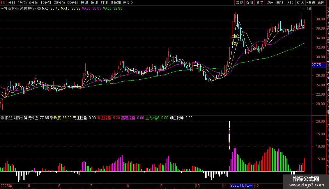The height and width of the screenshot is (189, 329).
Task: Click the 股朋指标网 indicator name
Action: click(14, 118)
